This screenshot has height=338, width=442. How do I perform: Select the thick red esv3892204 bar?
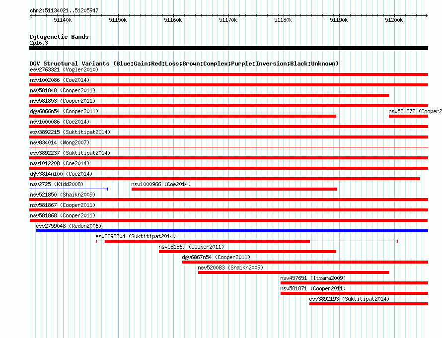pos(207,241)
